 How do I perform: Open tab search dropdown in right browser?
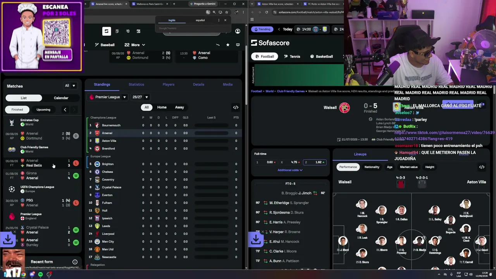click(x=252, y=4)
